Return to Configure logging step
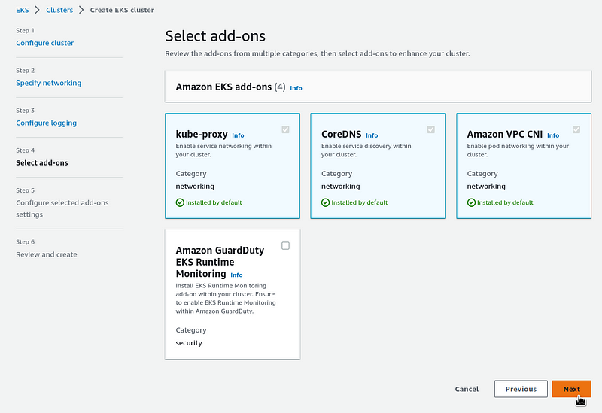Image resolution: width=602 pixels, height=413 pixels. click(46, 123)
